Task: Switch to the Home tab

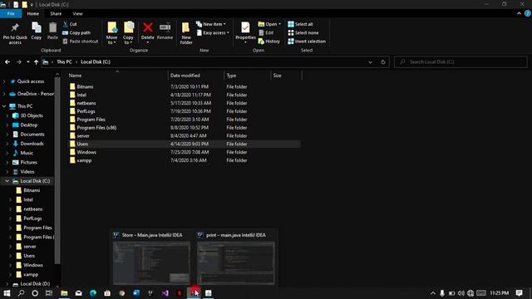Action: 33,13
